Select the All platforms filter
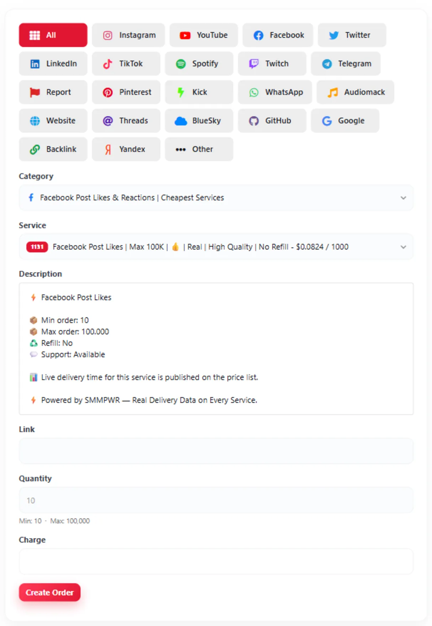 pyautogui.click(x=53, y=35)
